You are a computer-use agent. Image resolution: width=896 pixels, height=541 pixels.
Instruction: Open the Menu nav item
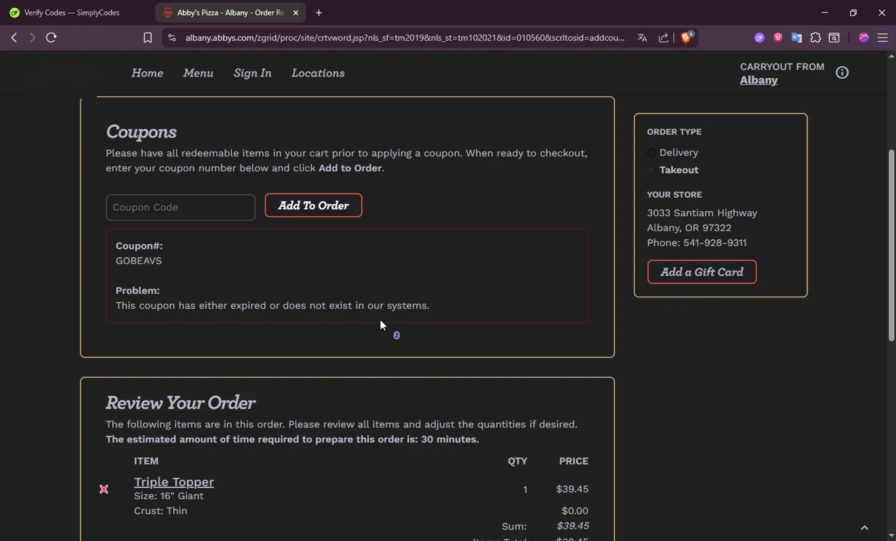point(198,73)
